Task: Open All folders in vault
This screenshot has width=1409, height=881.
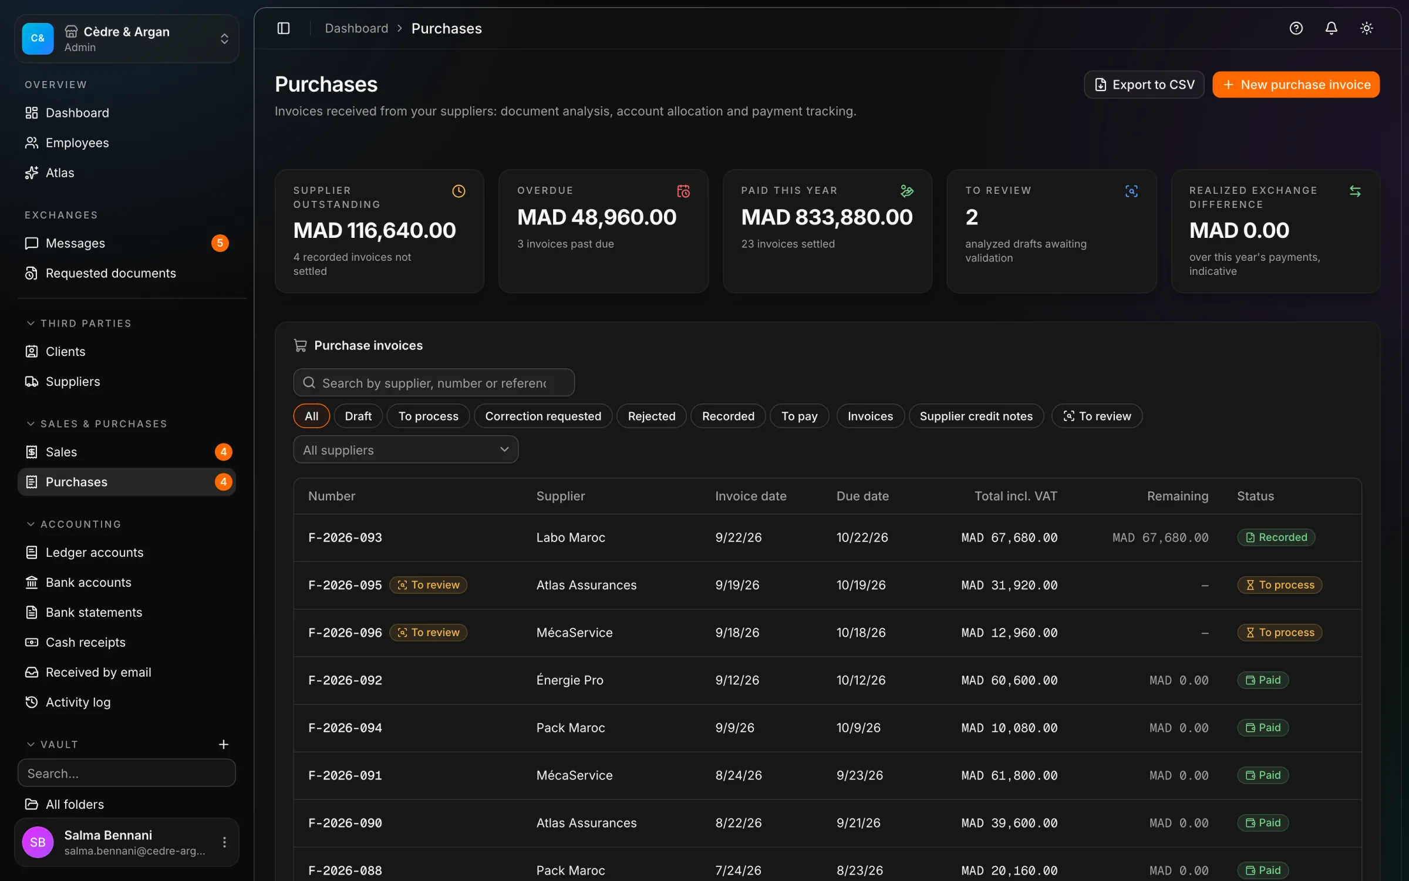Action: [127, 804]
